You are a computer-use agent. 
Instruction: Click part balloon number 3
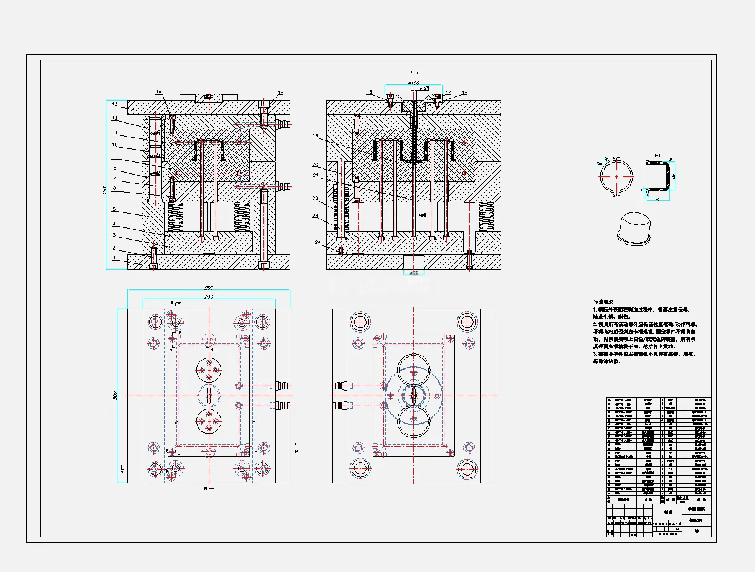pos(114,235)
